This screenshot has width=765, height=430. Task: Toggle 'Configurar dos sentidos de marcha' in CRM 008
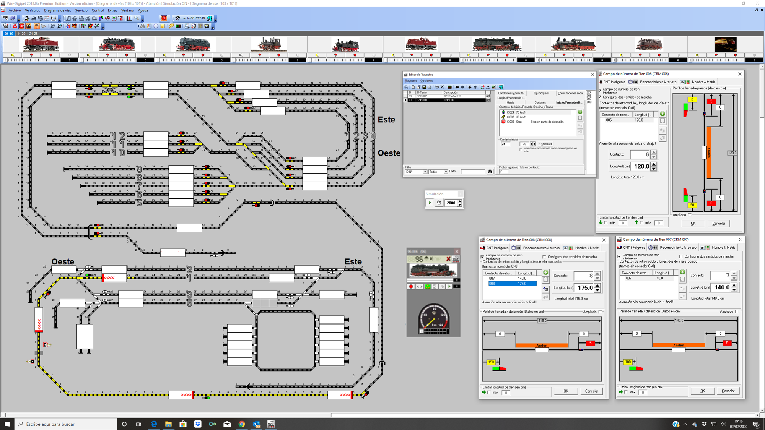[x=544, y=257]
